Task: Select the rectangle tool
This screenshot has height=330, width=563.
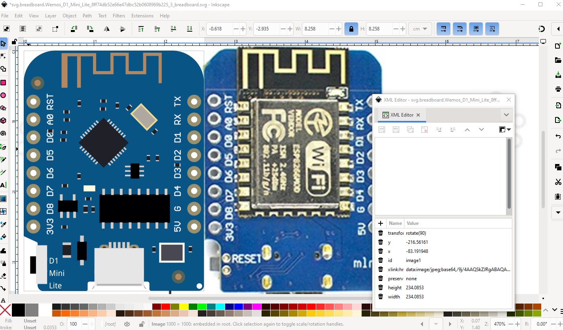Action: (x=3, y=83)
